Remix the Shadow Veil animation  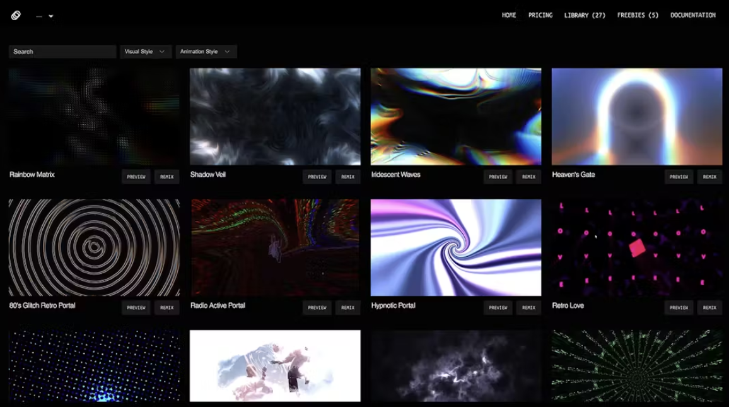point(347,177)
